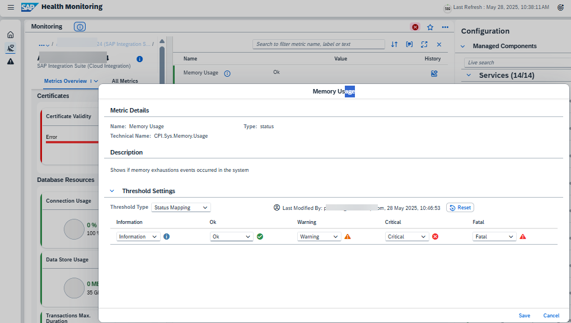Cancel the Memory Usage dialog

[551, 315]
